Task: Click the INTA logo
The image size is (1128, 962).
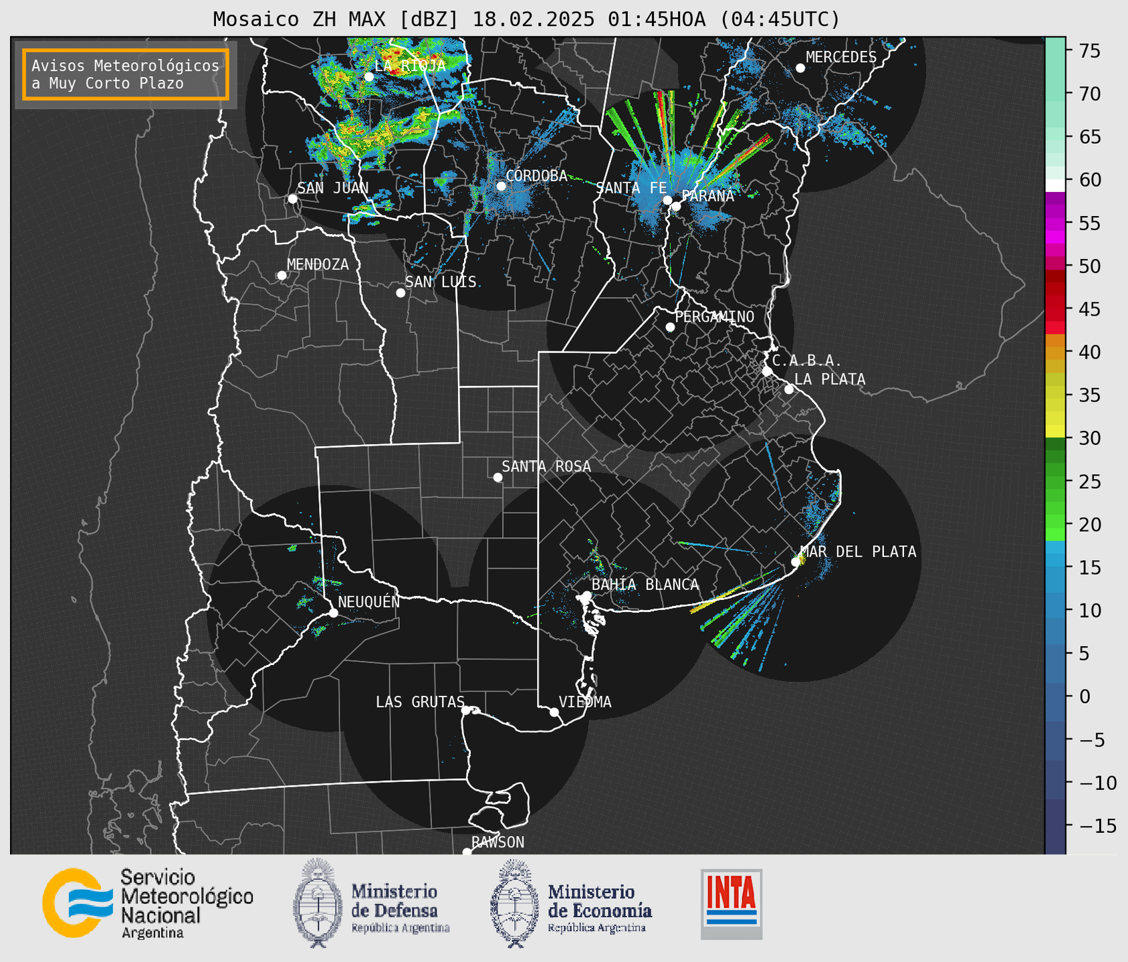Action: [x=731, y=904]
